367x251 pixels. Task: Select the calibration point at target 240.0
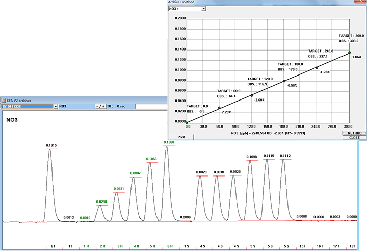317,67
